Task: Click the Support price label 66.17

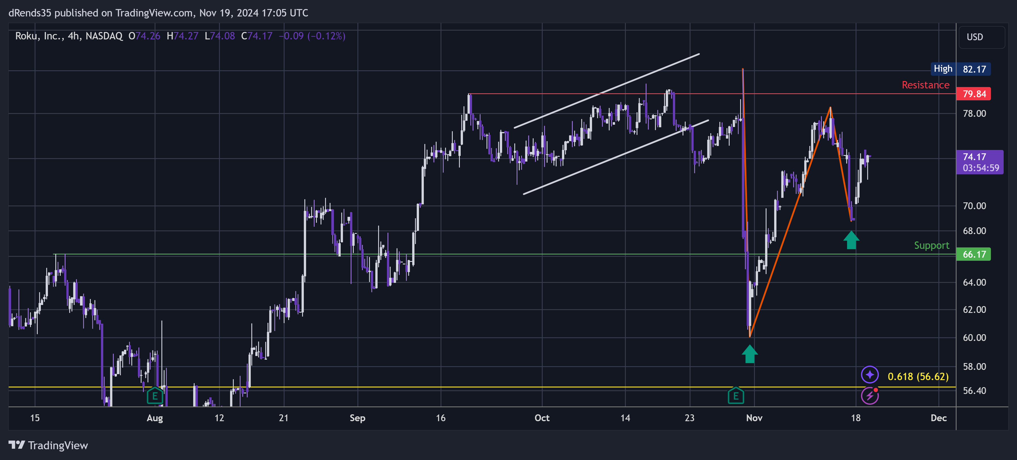Action: [x=974, y=255]
